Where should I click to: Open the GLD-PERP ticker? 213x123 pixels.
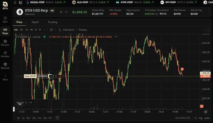coord(90,2)
